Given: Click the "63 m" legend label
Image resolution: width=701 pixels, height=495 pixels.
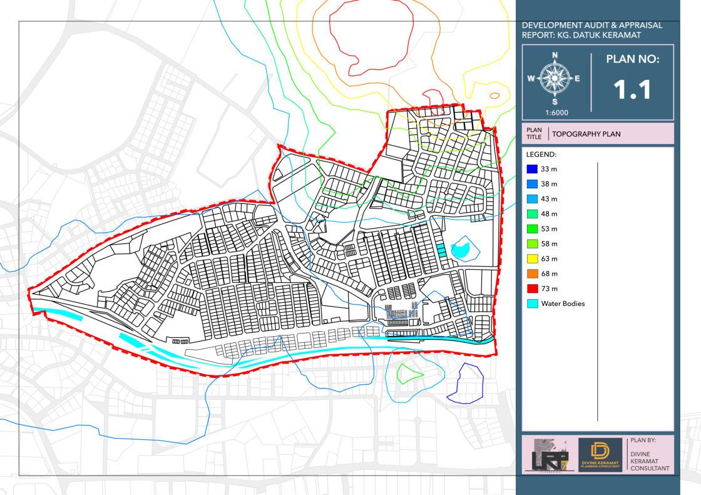Looking at the screenshot, I should [x=549, y=258].
